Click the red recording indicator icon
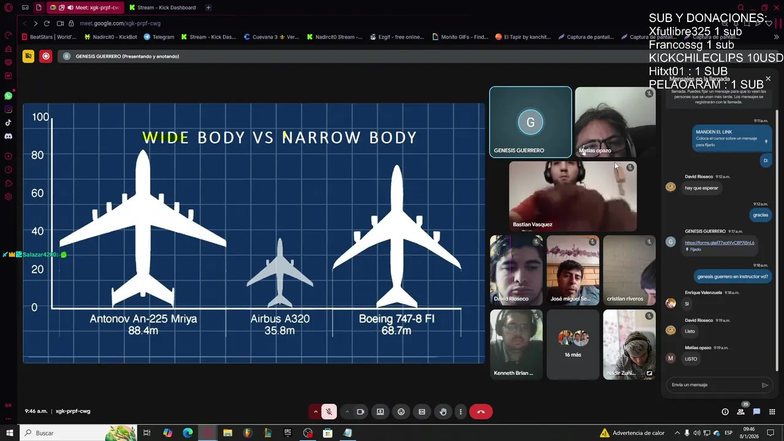The image size is (784, 441). 46,56
